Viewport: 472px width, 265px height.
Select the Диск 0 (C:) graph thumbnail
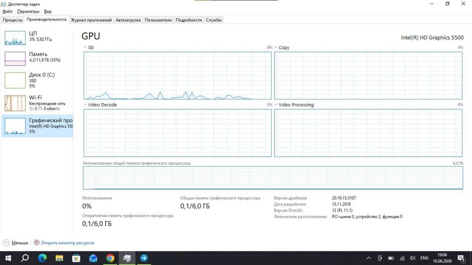15,80
